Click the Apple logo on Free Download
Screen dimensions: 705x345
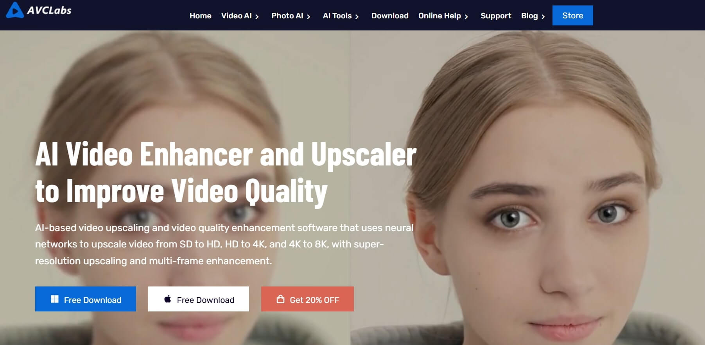coord(168,299)
